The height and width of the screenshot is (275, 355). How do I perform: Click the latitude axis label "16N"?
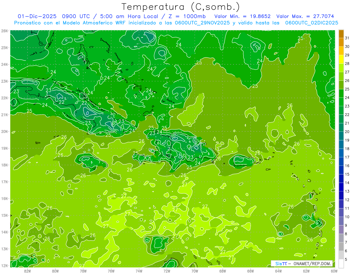tap(4, 198)
